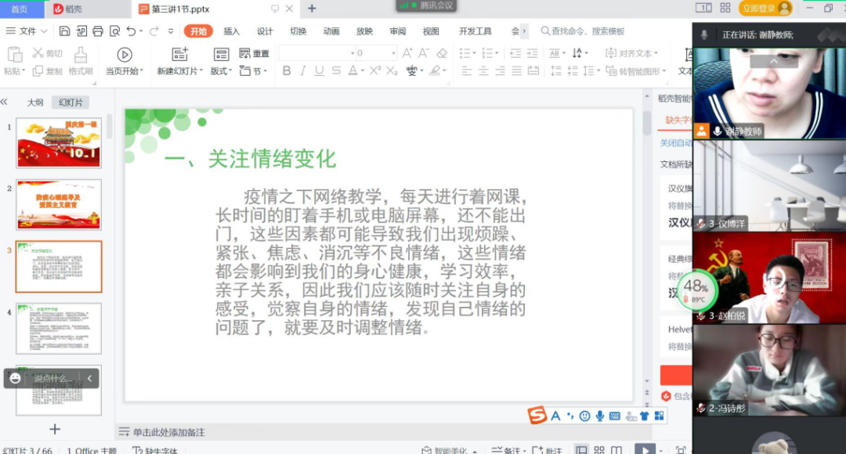Toggle bold text formatting
Viewport: 846px width, 454px height.
[287, 70]
